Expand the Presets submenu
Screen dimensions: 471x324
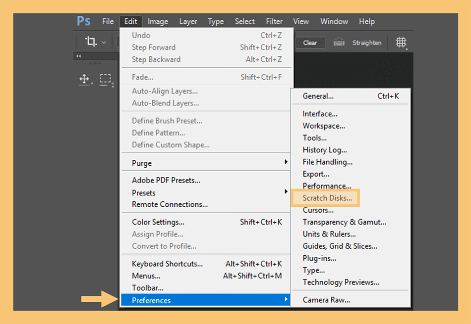206,192
